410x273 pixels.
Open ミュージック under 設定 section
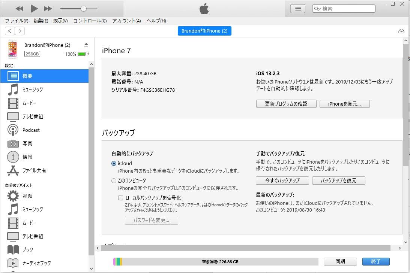tap(45, 90)
